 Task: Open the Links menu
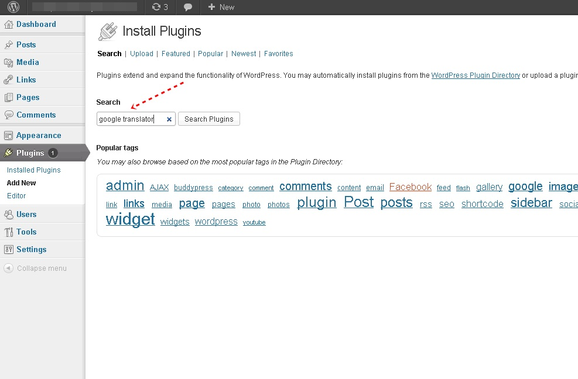[26, 80]
